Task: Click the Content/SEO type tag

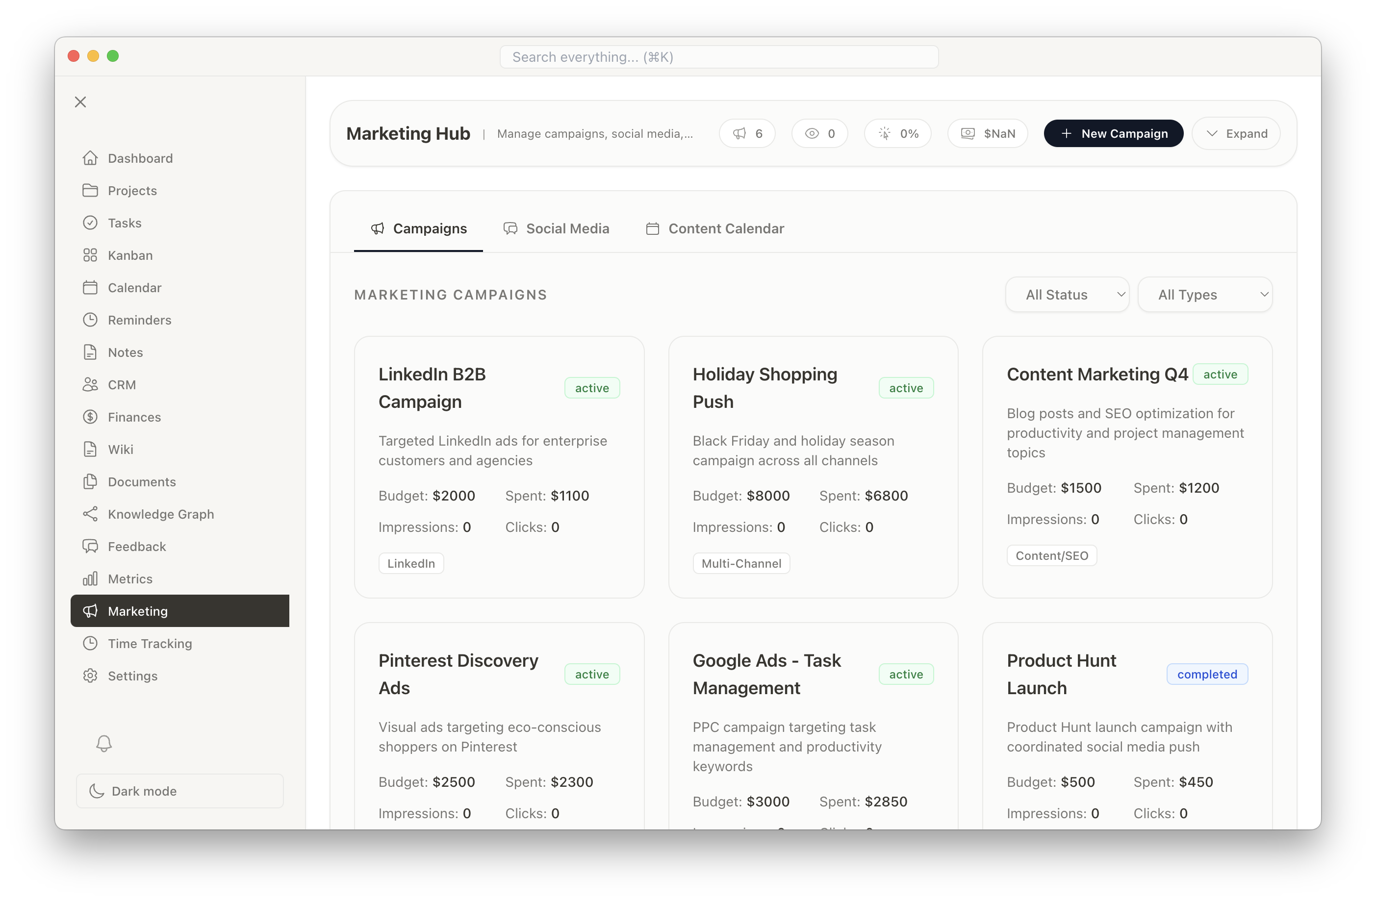Action: 1052,555
